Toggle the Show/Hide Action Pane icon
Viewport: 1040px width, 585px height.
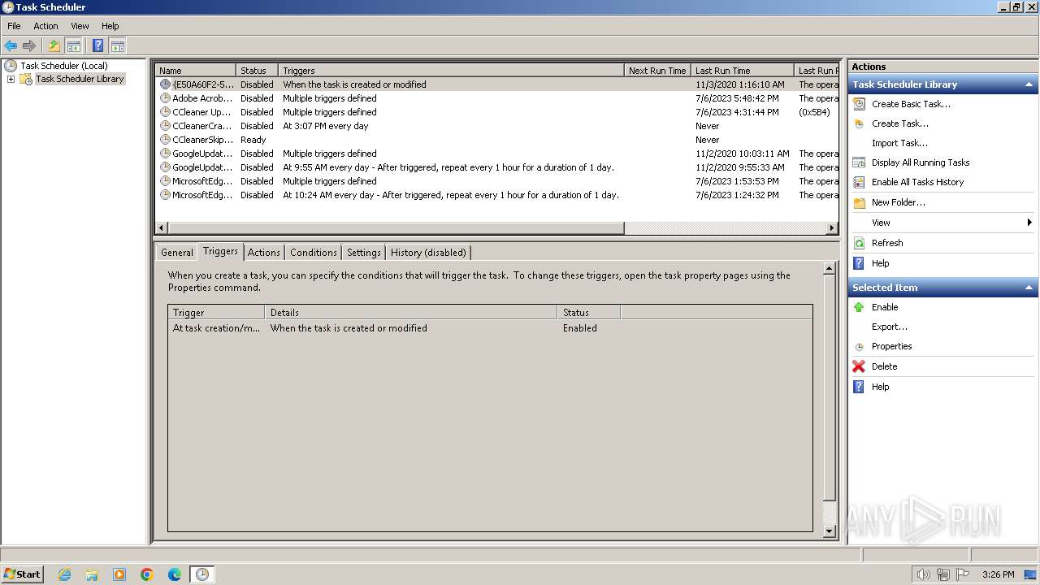click(118, 46)
